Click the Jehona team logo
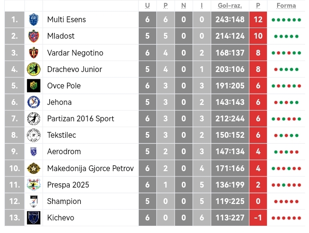 coord(33,102)
